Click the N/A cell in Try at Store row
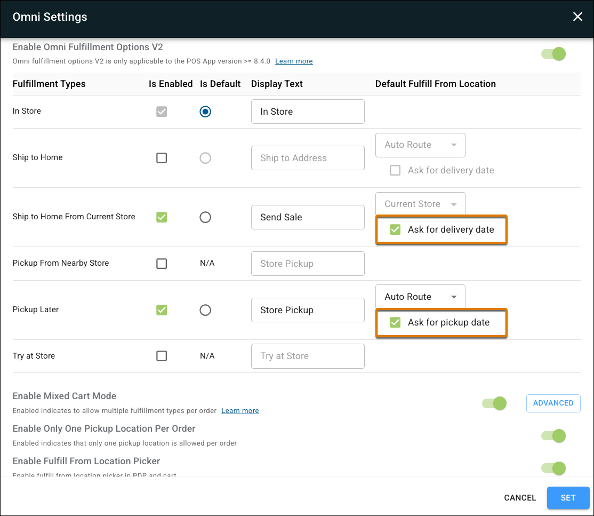594x516 pixels. coord(207,355)
